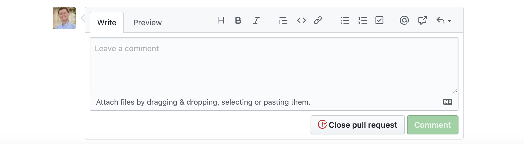The width and height of the screenshot is (524, 144).
Task: Click the attach files area below the comment box
Action: [x=203, y=102]
